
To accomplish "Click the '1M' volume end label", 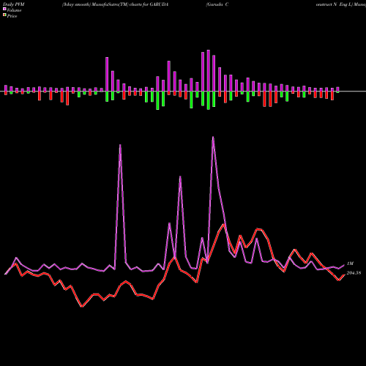I will point(350,264).
